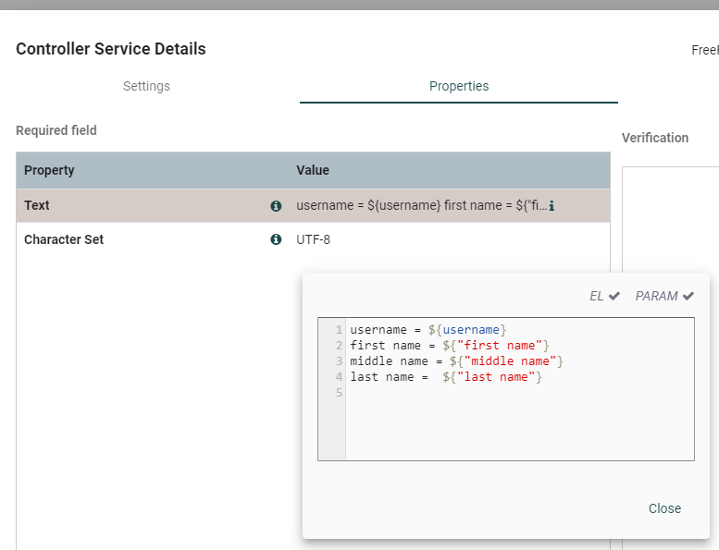Click info icon after truncated Text value

tap(552, 206)
